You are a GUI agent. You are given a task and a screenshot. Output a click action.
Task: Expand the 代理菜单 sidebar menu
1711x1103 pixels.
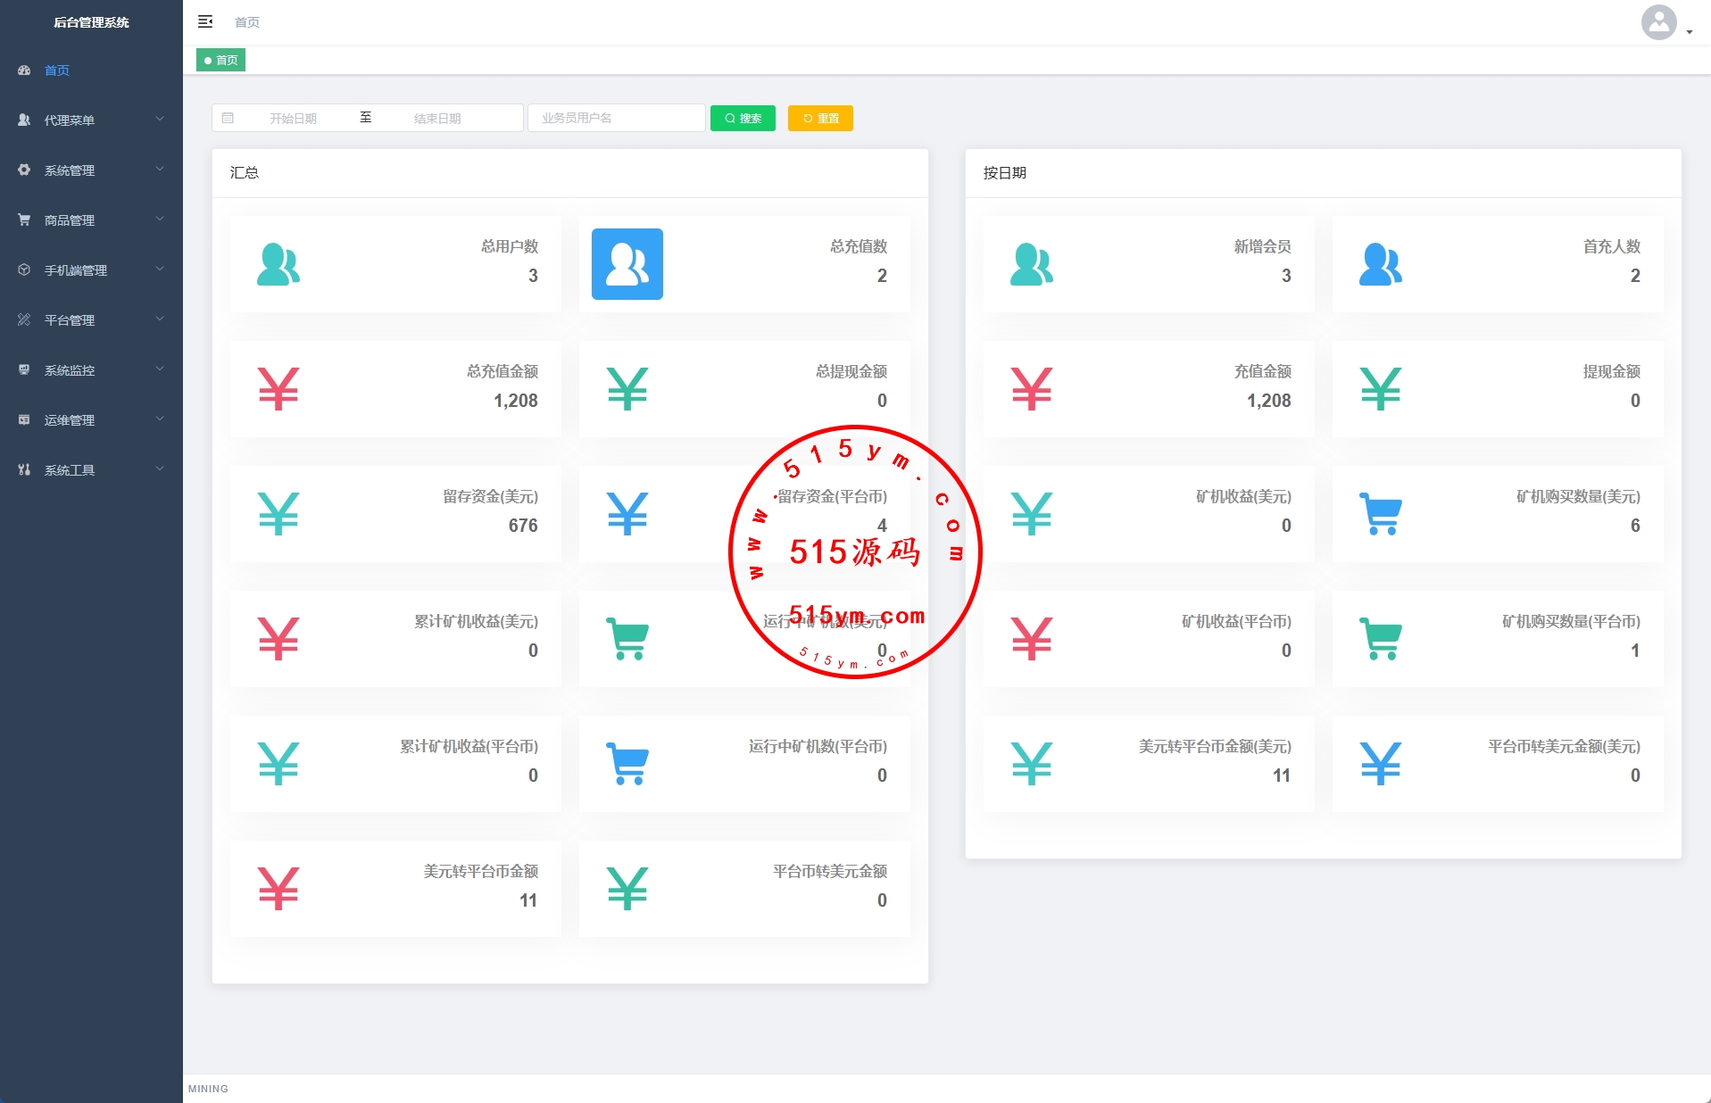[89, 120]
